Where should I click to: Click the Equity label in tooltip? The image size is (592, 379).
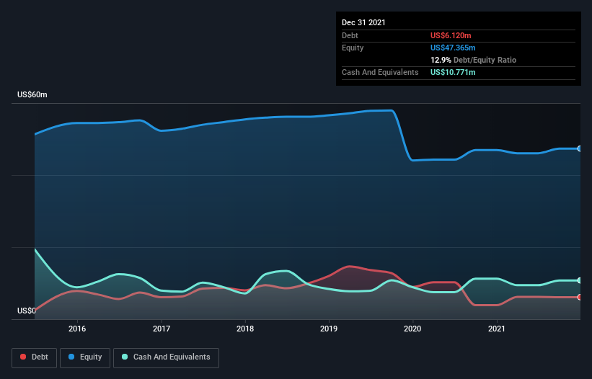353,48
